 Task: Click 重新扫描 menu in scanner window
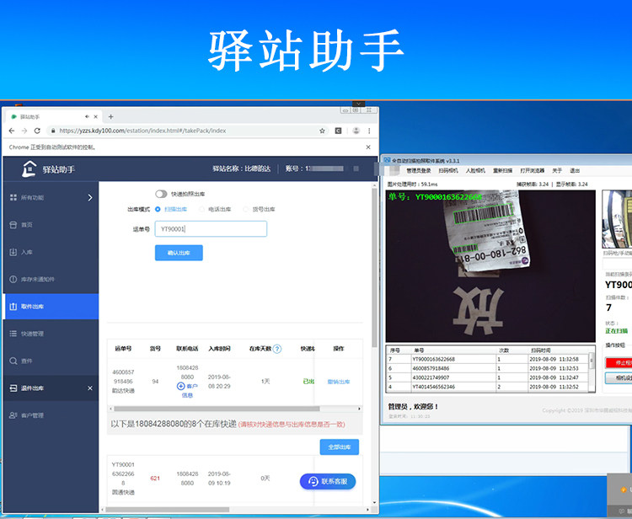tap(502, 170)
